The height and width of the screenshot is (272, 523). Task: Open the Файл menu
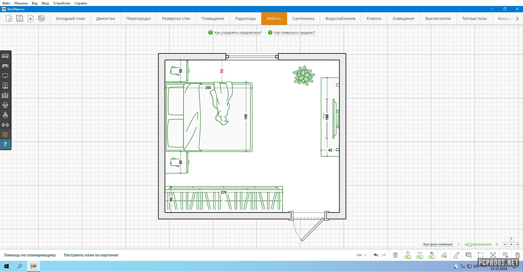6,3
